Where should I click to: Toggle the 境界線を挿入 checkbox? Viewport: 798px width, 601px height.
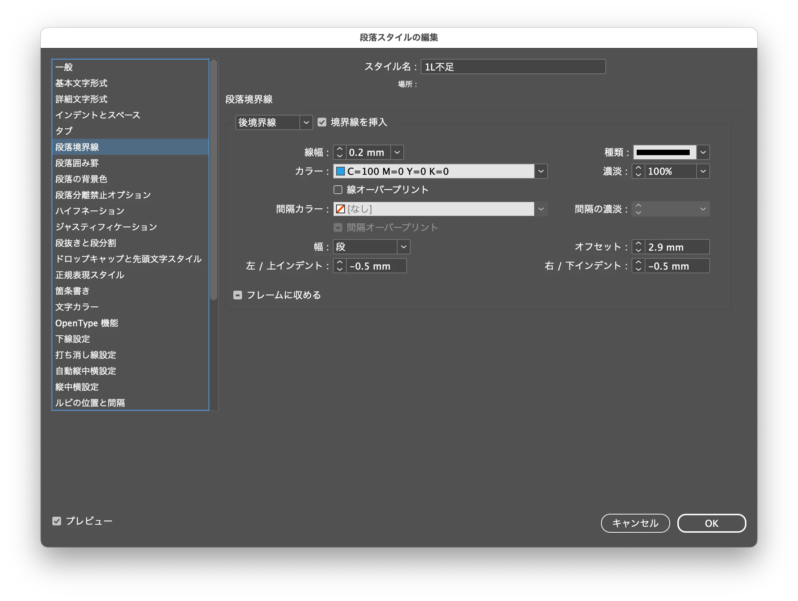pyautogui.click(x=322, y=122)
